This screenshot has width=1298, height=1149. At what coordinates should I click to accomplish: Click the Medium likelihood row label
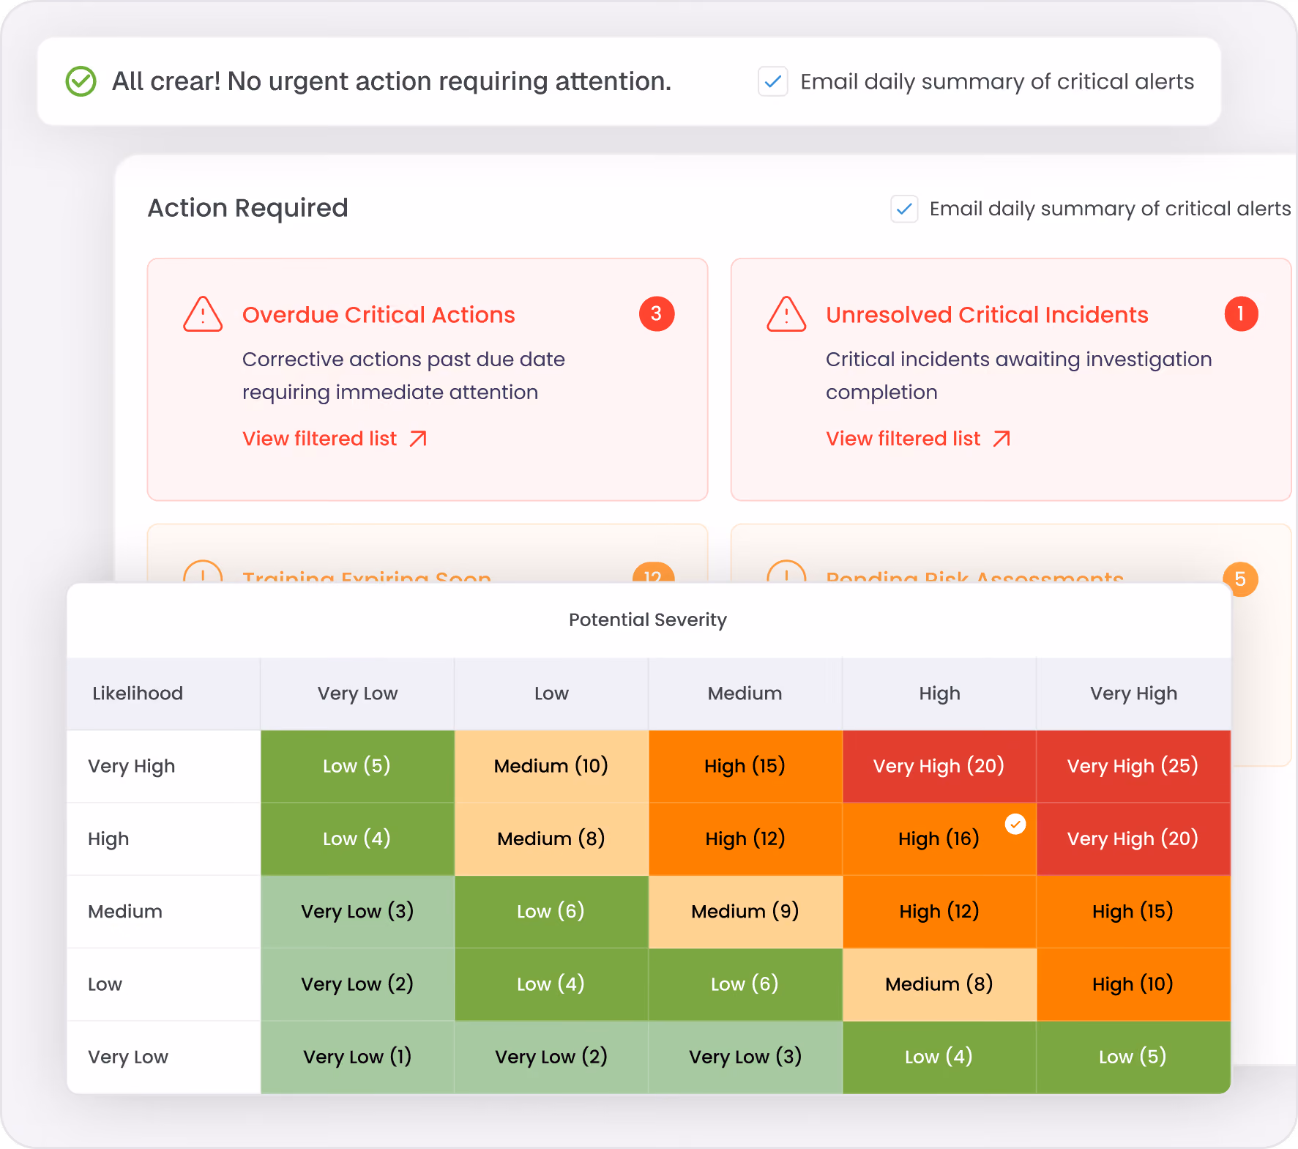click(x=125, y=912)
